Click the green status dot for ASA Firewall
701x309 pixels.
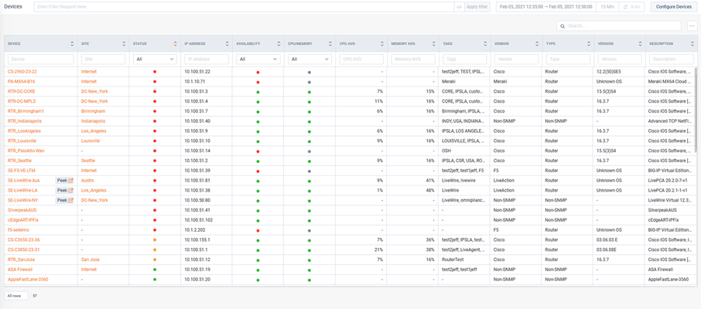[155, 270]
